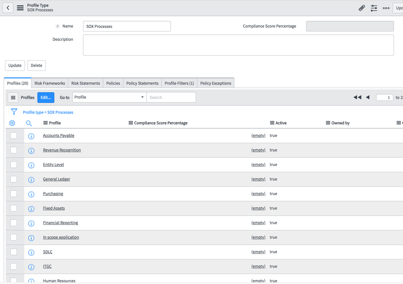
Task: Click the Update button below description
Action: point(15,66)
